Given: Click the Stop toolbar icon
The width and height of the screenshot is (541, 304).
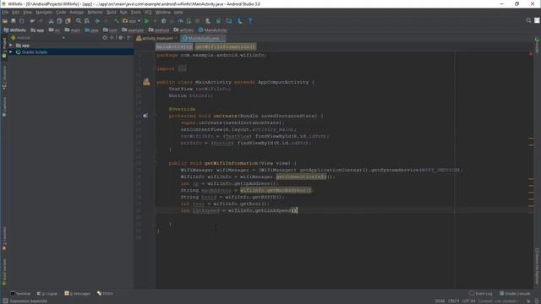Looking at the screenshot, I should [x=197, y=21].
